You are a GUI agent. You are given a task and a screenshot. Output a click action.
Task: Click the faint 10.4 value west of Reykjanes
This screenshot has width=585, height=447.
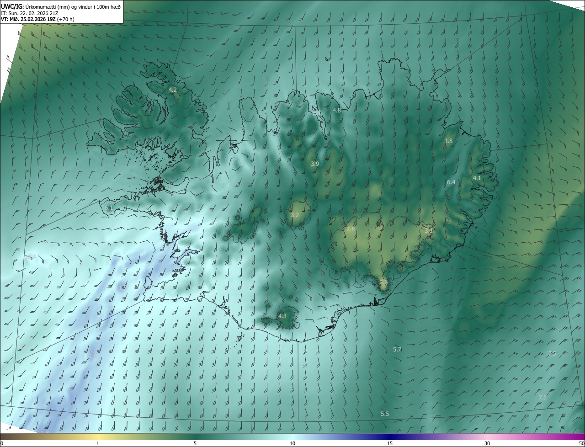click(x=31, y=258)
